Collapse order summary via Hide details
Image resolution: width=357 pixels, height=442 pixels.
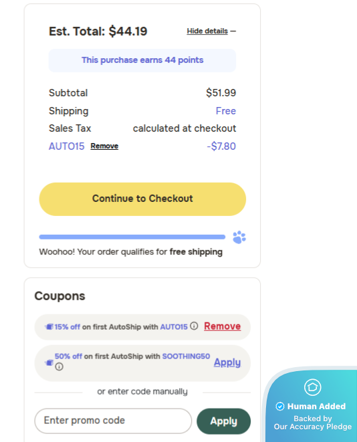click(x=207, y=31)
